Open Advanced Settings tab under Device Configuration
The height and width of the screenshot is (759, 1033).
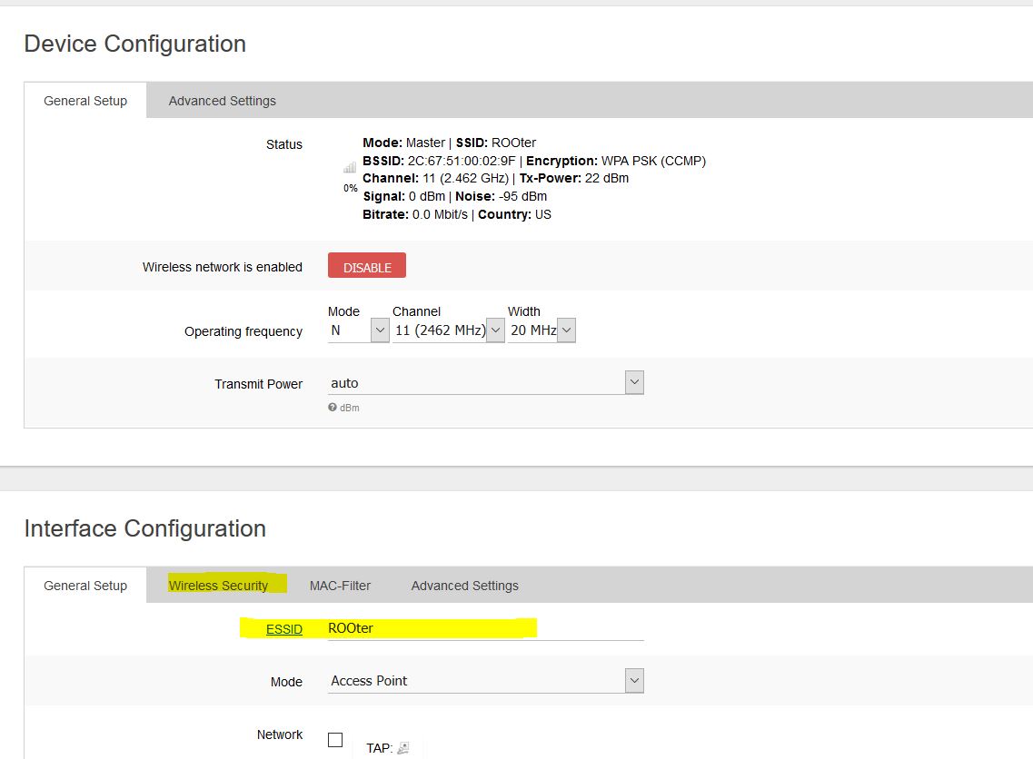(222, 101)
